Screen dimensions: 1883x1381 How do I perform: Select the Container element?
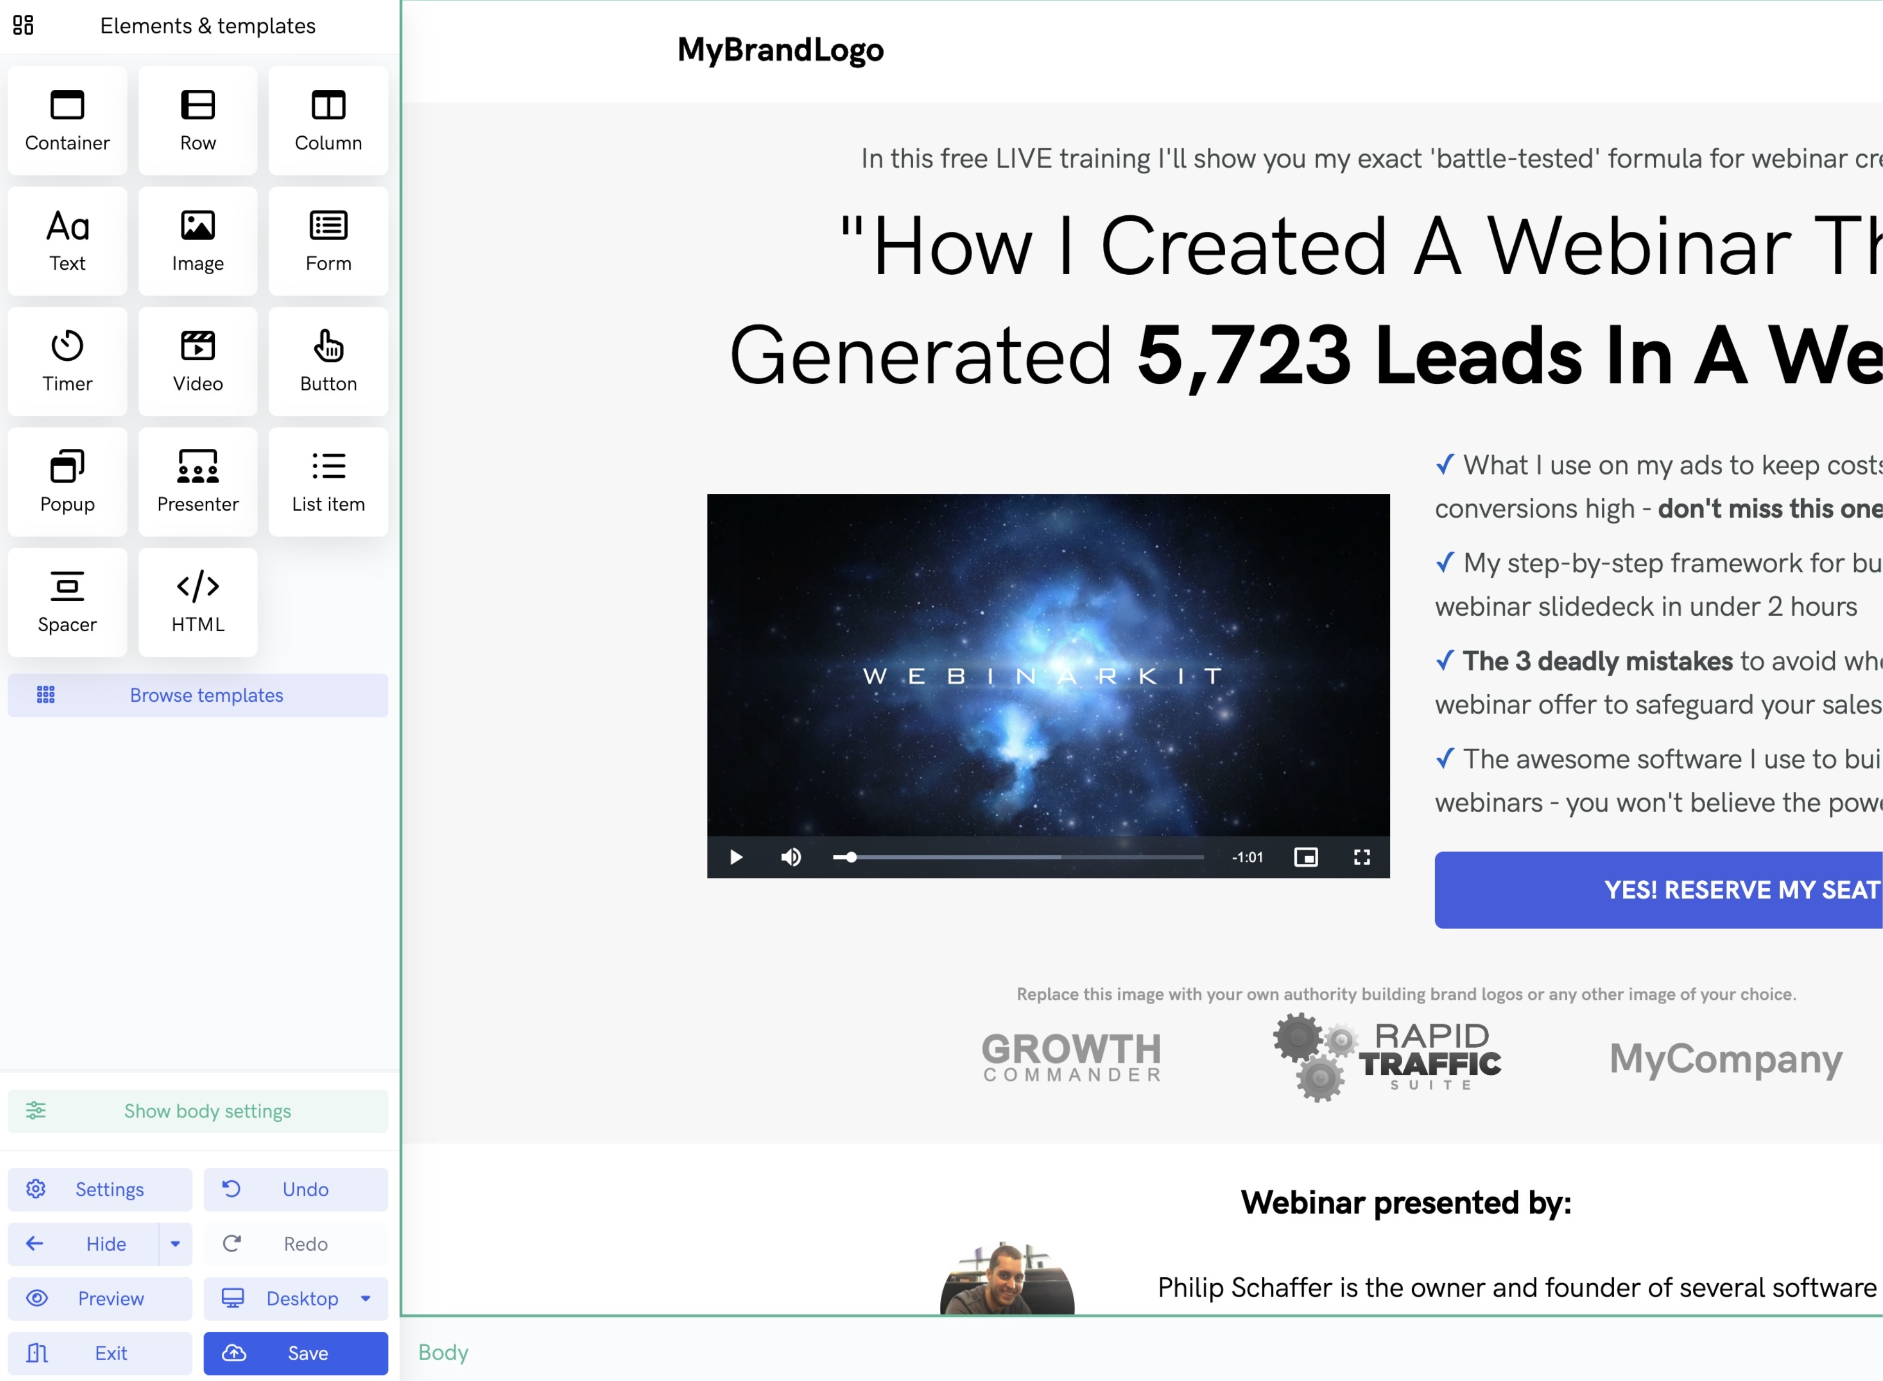67,120
